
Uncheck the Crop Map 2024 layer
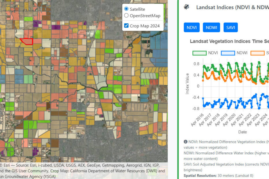click(126, 26)
